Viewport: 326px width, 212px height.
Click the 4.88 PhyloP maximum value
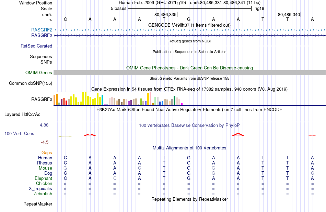click(x=44, y=125)
